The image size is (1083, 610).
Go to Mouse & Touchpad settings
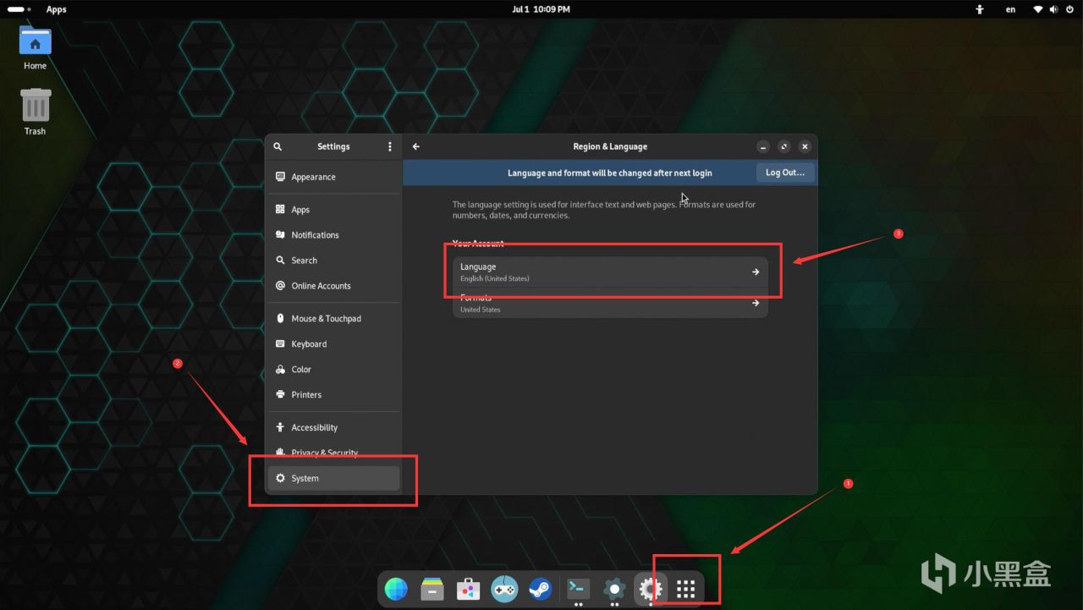(x=333, y=319)
